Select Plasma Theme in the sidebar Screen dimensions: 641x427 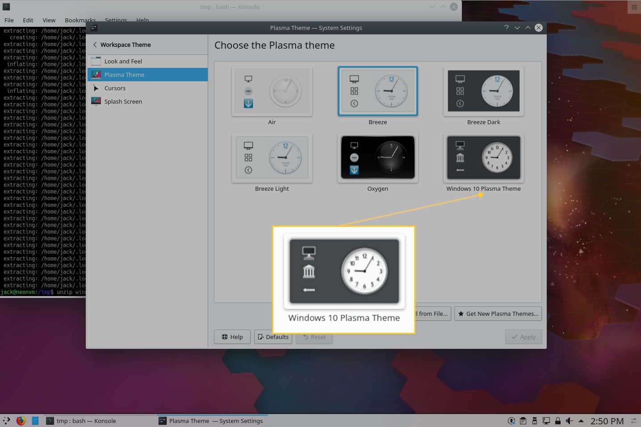147,75
